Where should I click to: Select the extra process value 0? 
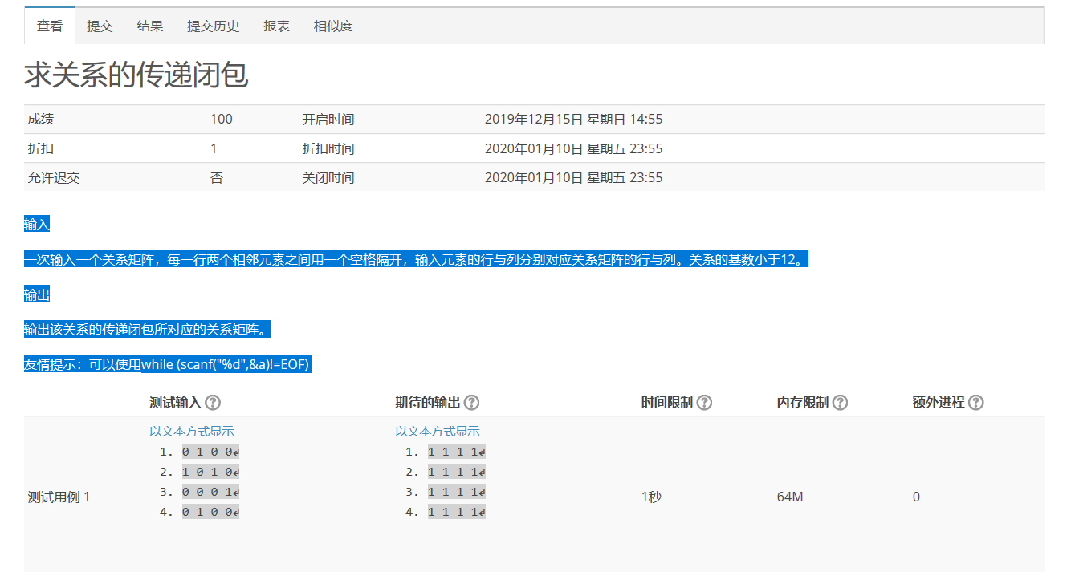916,497
